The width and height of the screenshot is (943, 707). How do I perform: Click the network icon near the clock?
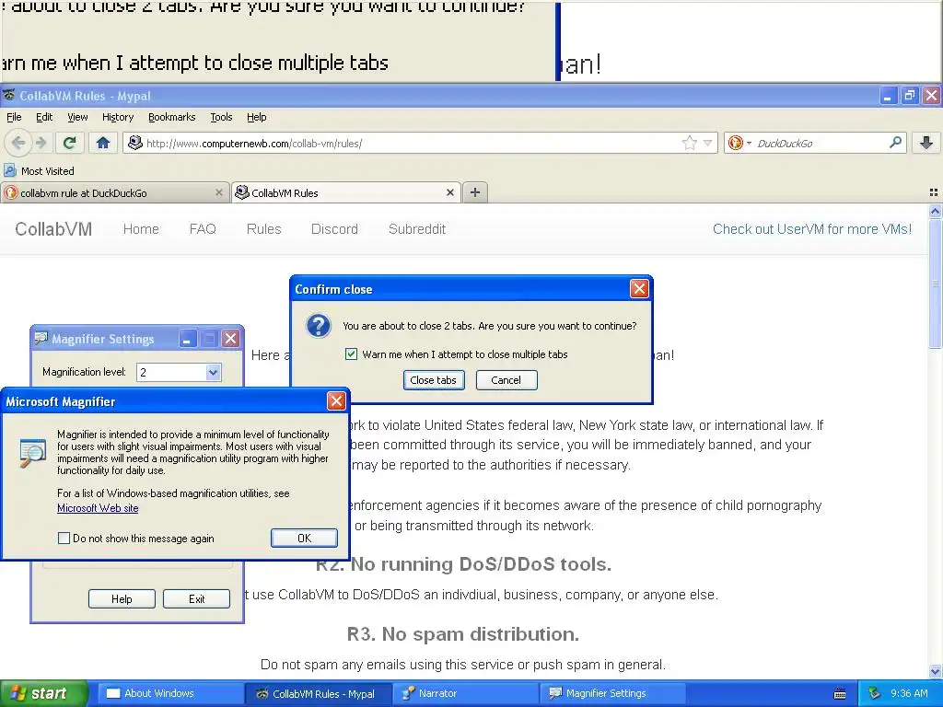pyautogui.click(x=875, y=693)
